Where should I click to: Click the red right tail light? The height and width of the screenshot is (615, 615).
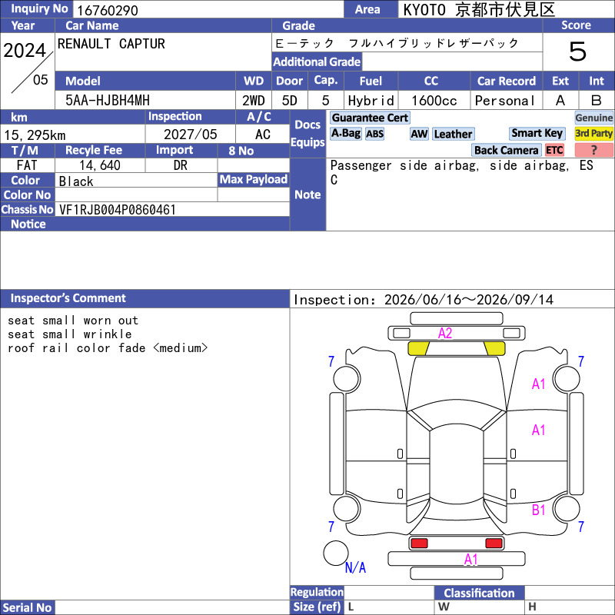pos(494,544)
